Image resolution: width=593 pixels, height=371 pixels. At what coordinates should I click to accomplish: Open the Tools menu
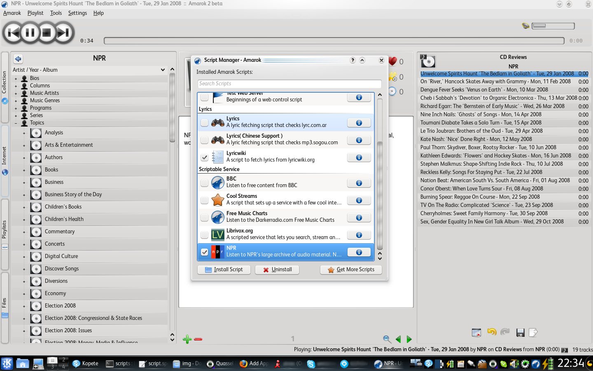pos(56,13)
